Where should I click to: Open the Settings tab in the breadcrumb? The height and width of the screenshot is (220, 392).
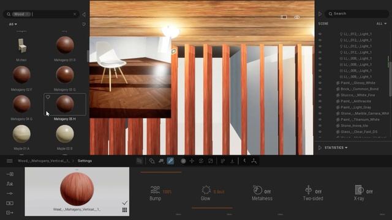coord(85,161)
